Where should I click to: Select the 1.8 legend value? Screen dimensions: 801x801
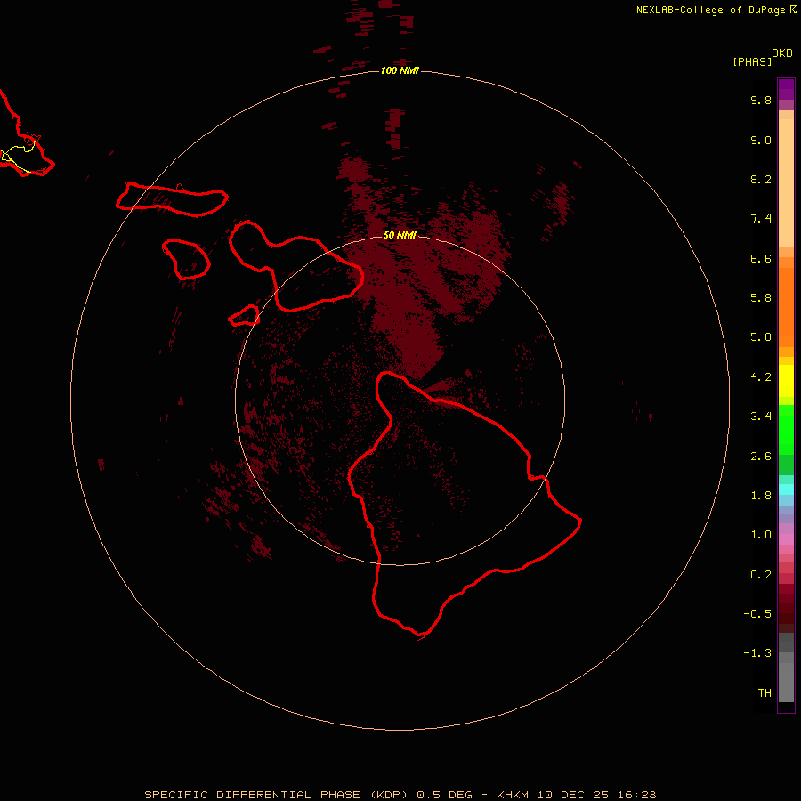(x=761, y=496)
